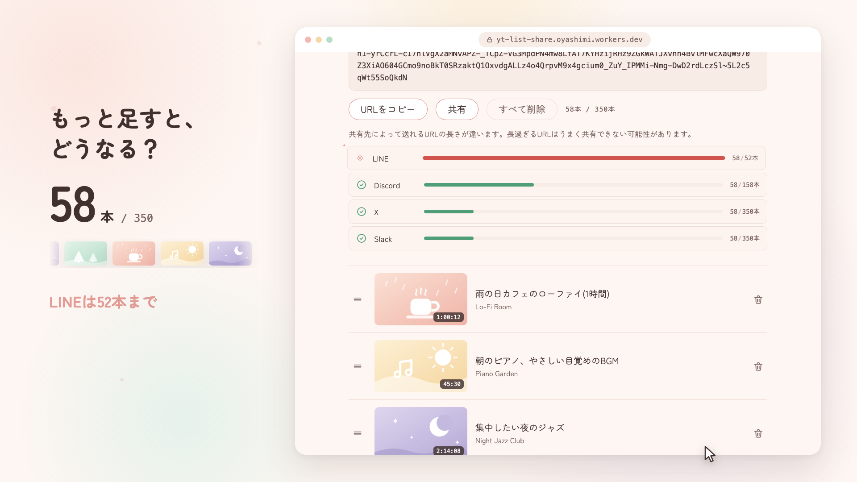Screen dimensions: 857x482
Task: Click the title 集中したい夜のジャズ
Action: (520, 428)
